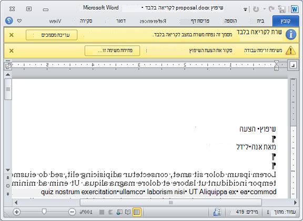Viewport: 303px width, 221px height.
Task: Click the Zoom Out minus button
Action: point(72,212)
